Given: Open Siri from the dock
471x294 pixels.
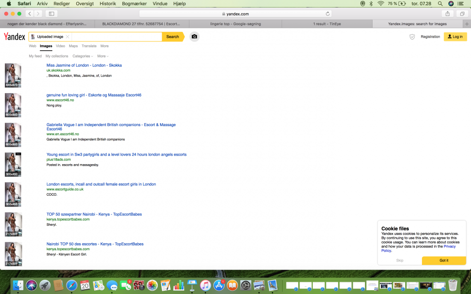Looking at the screenshot, I should coord(31,286).
